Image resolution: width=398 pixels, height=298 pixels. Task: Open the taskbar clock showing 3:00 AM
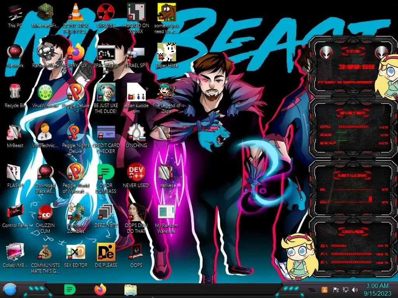point(377,289)
